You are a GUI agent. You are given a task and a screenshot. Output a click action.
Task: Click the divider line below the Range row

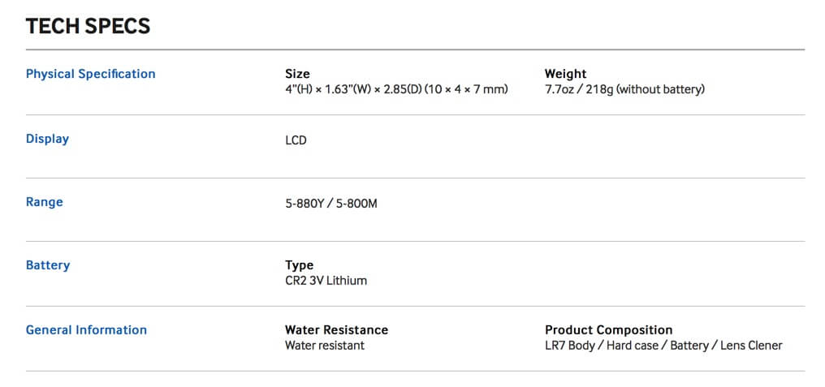click(415, 241)
